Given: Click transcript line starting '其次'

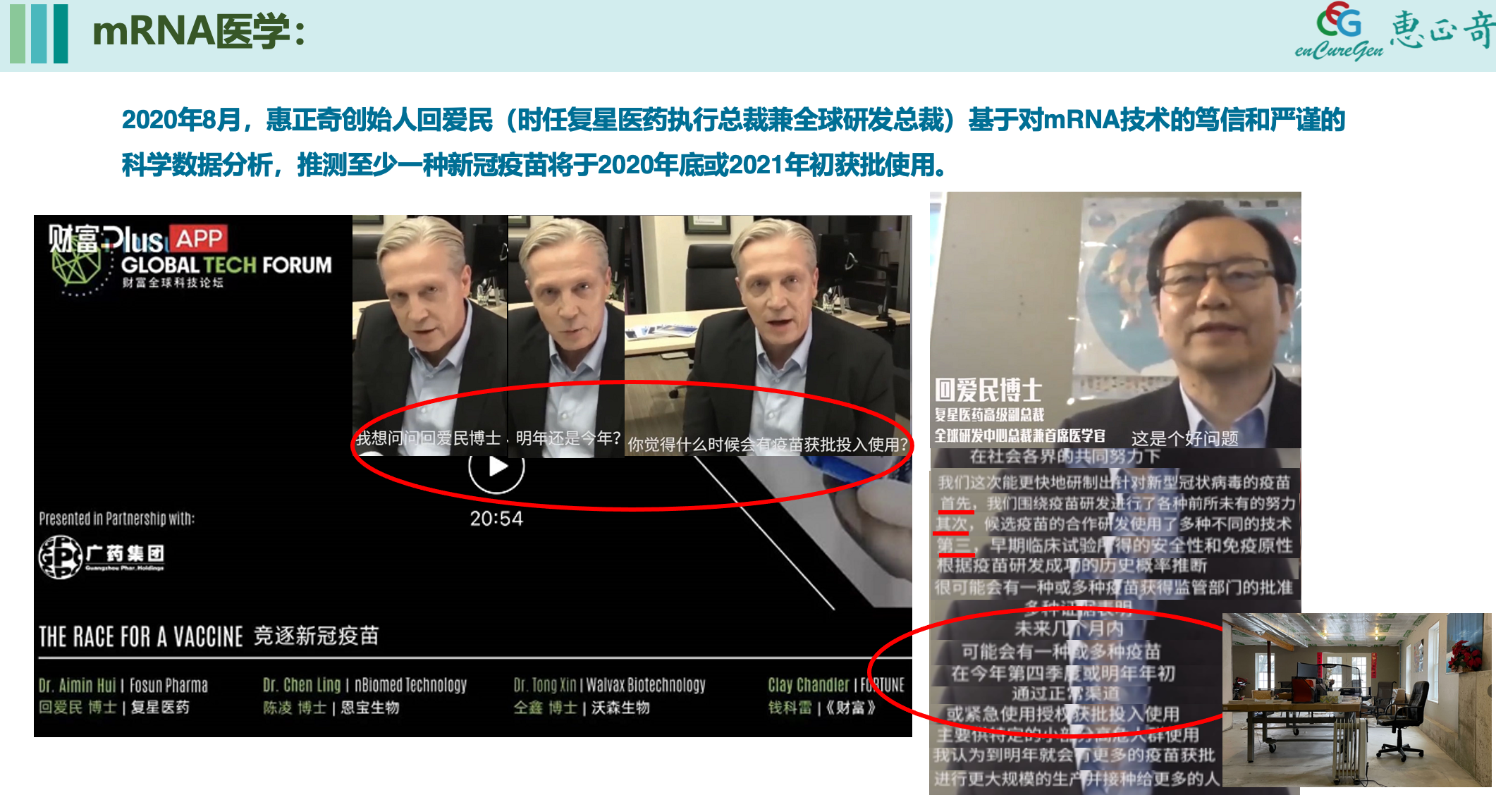Looking at the screenshot, I should [1113, 524].
